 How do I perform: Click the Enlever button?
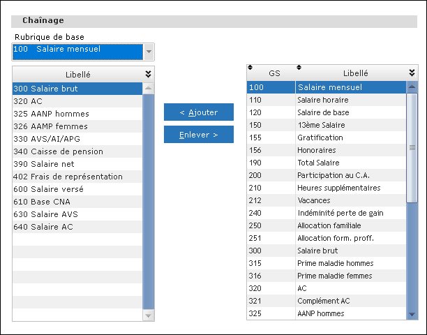198,135
